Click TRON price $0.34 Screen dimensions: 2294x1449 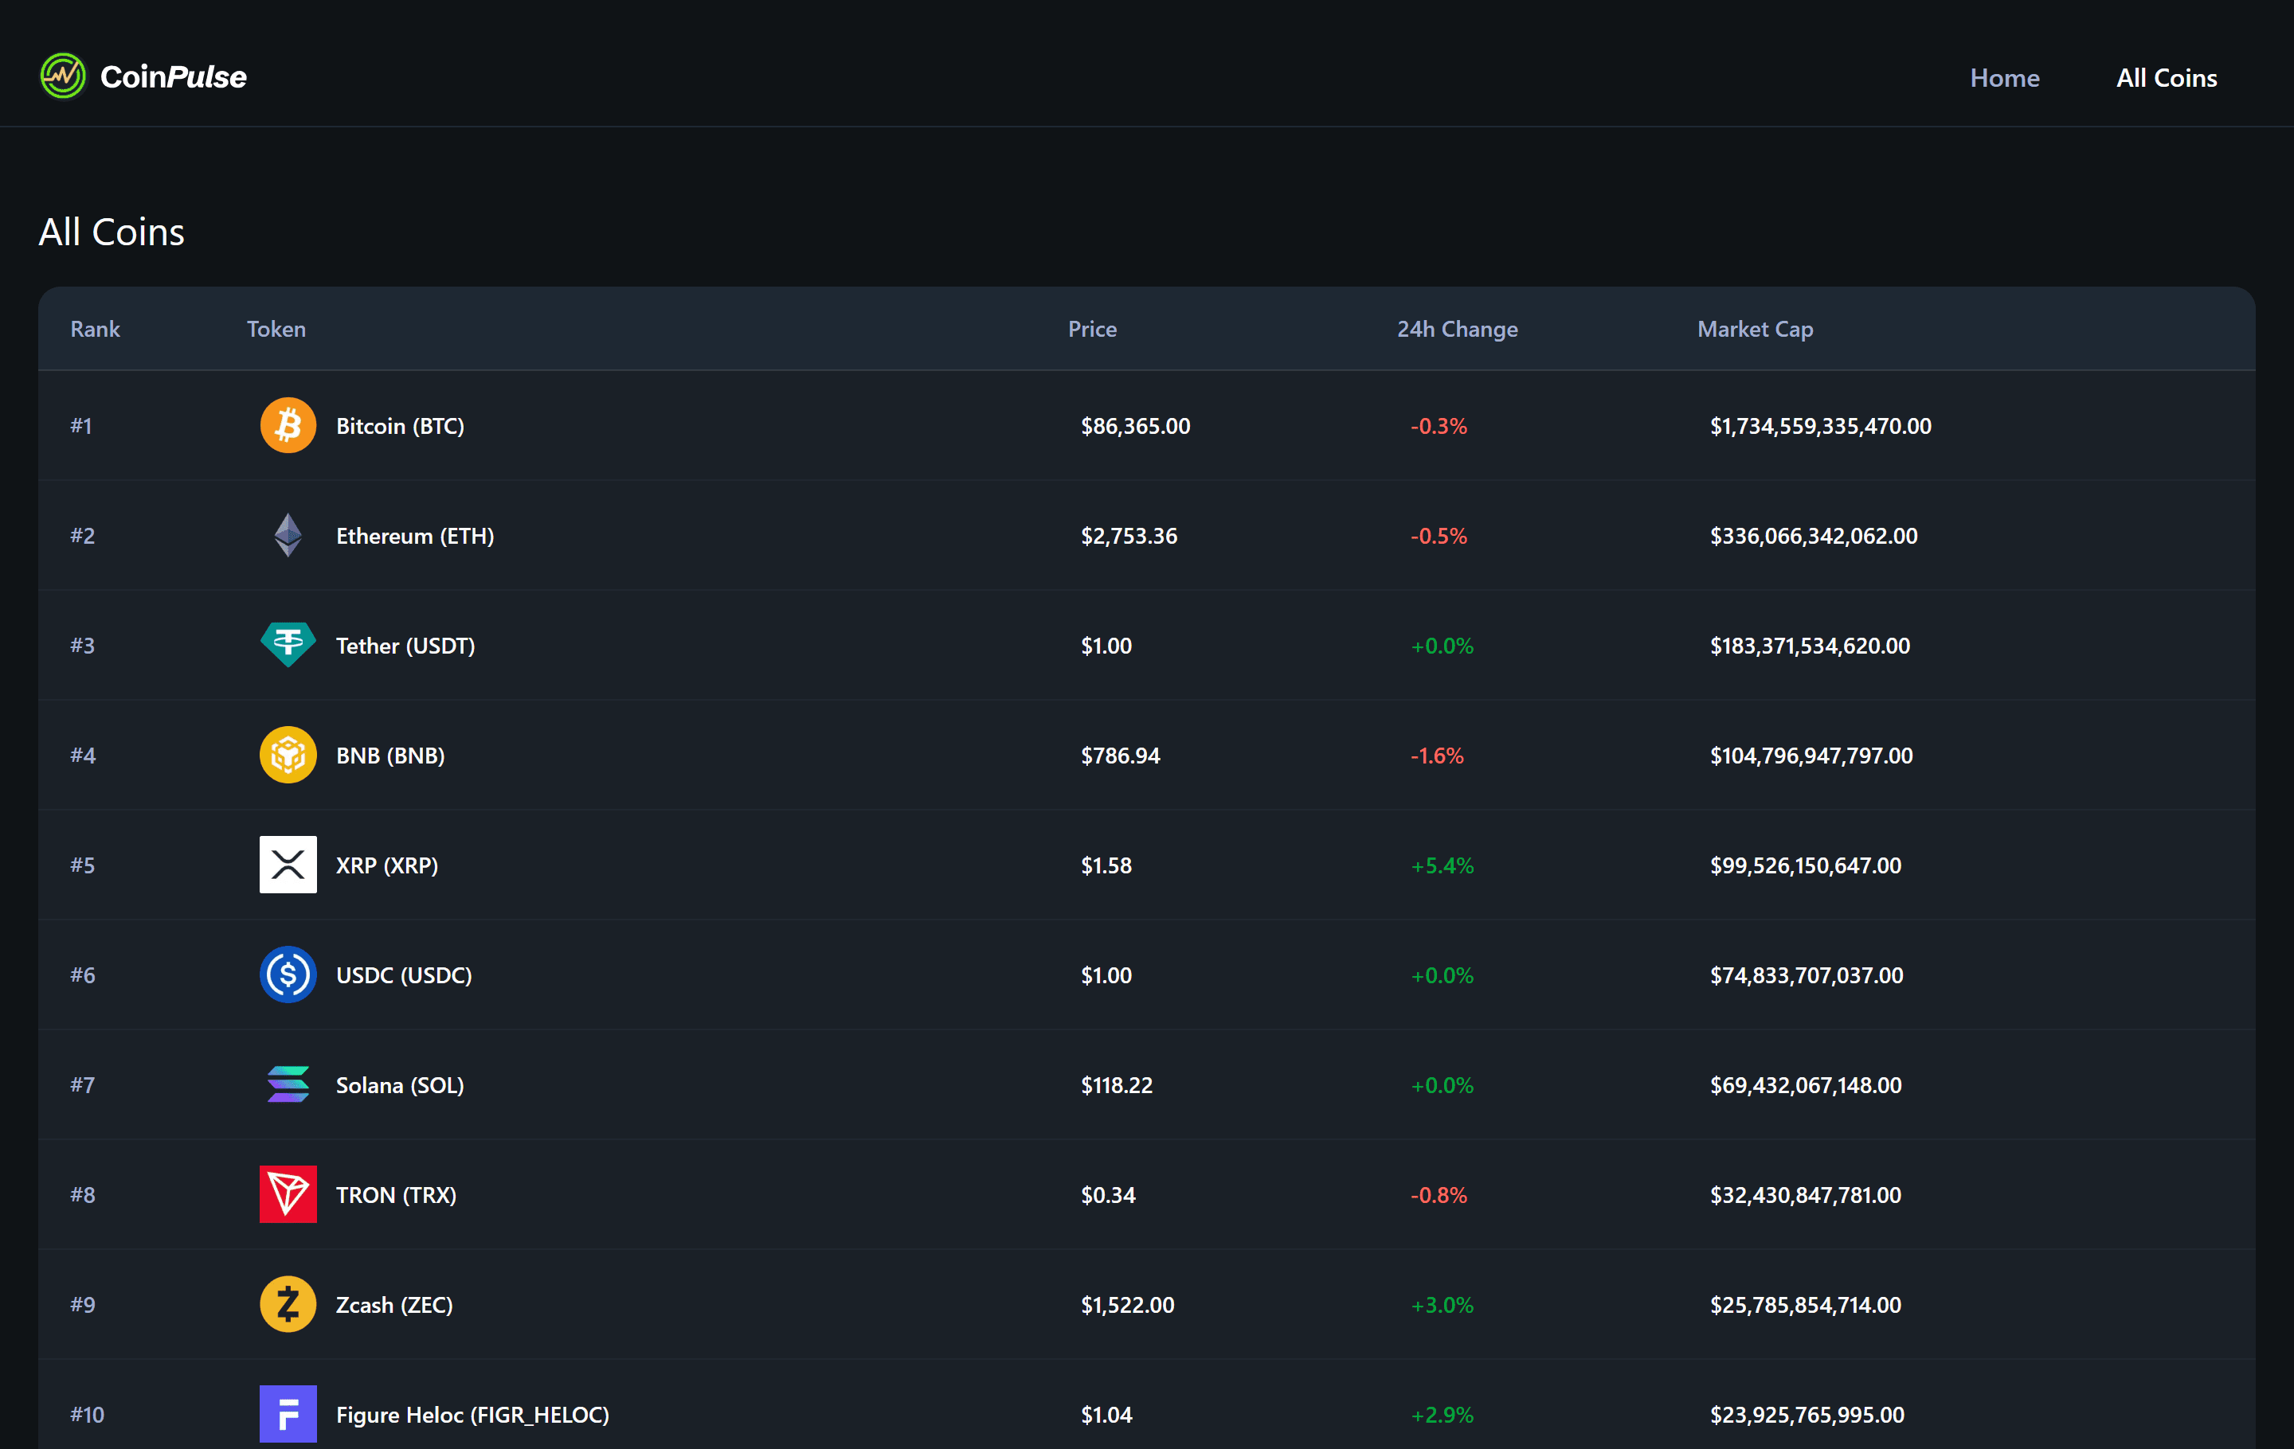[x=1108, y=1194]
